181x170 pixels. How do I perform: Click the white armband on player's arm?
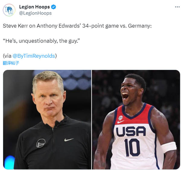click(169, 147)
